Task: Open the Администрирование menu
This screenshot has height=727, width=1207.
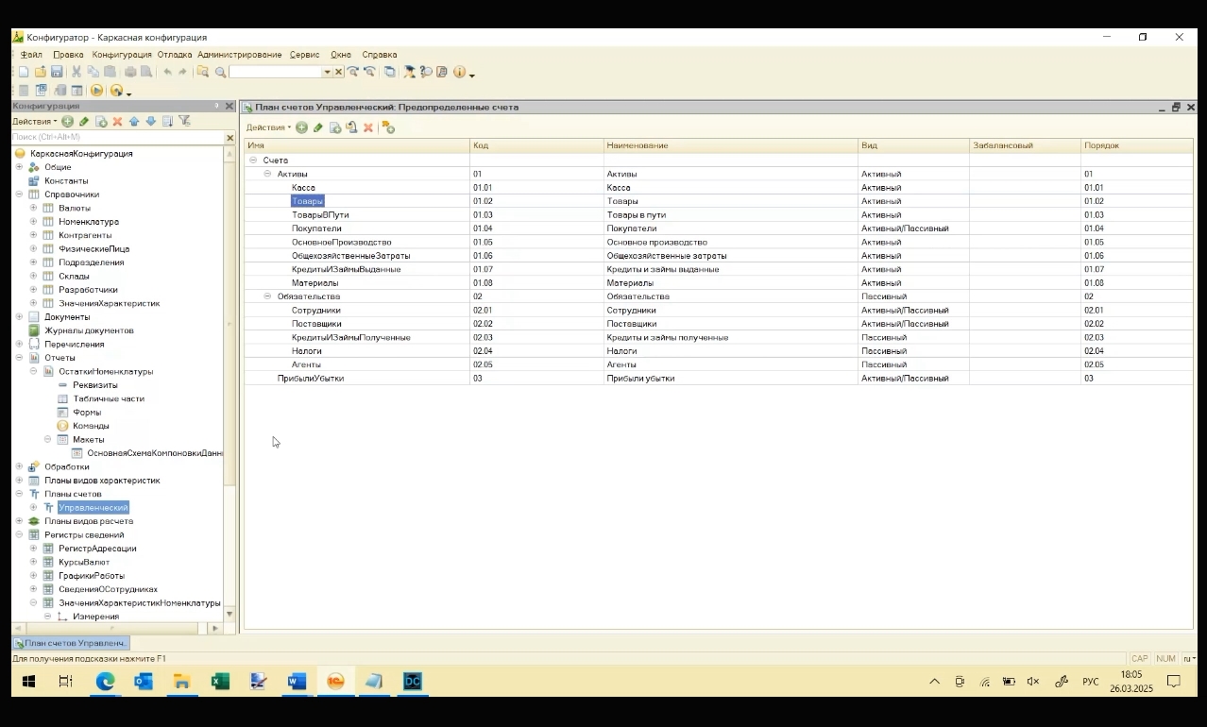Action: point(239,55)
